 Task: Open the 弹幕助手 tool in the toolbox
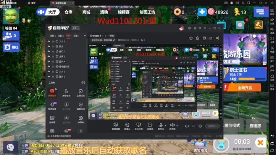[x=52, y=93]
